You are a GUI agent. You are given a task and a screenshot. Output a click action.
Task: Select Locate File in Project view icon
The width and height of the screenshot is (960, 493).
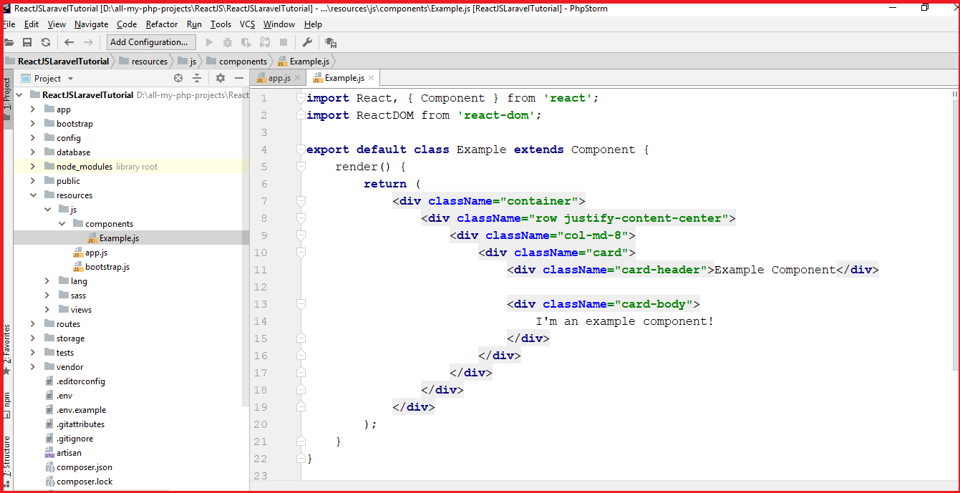tap(178, 79)
